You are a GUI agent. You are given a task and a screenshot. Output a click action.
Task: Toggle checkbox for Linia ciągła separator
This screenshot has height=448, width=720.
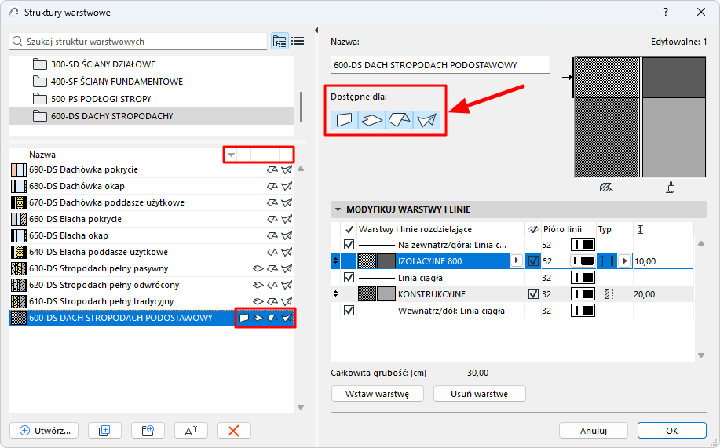coord(349,278)
